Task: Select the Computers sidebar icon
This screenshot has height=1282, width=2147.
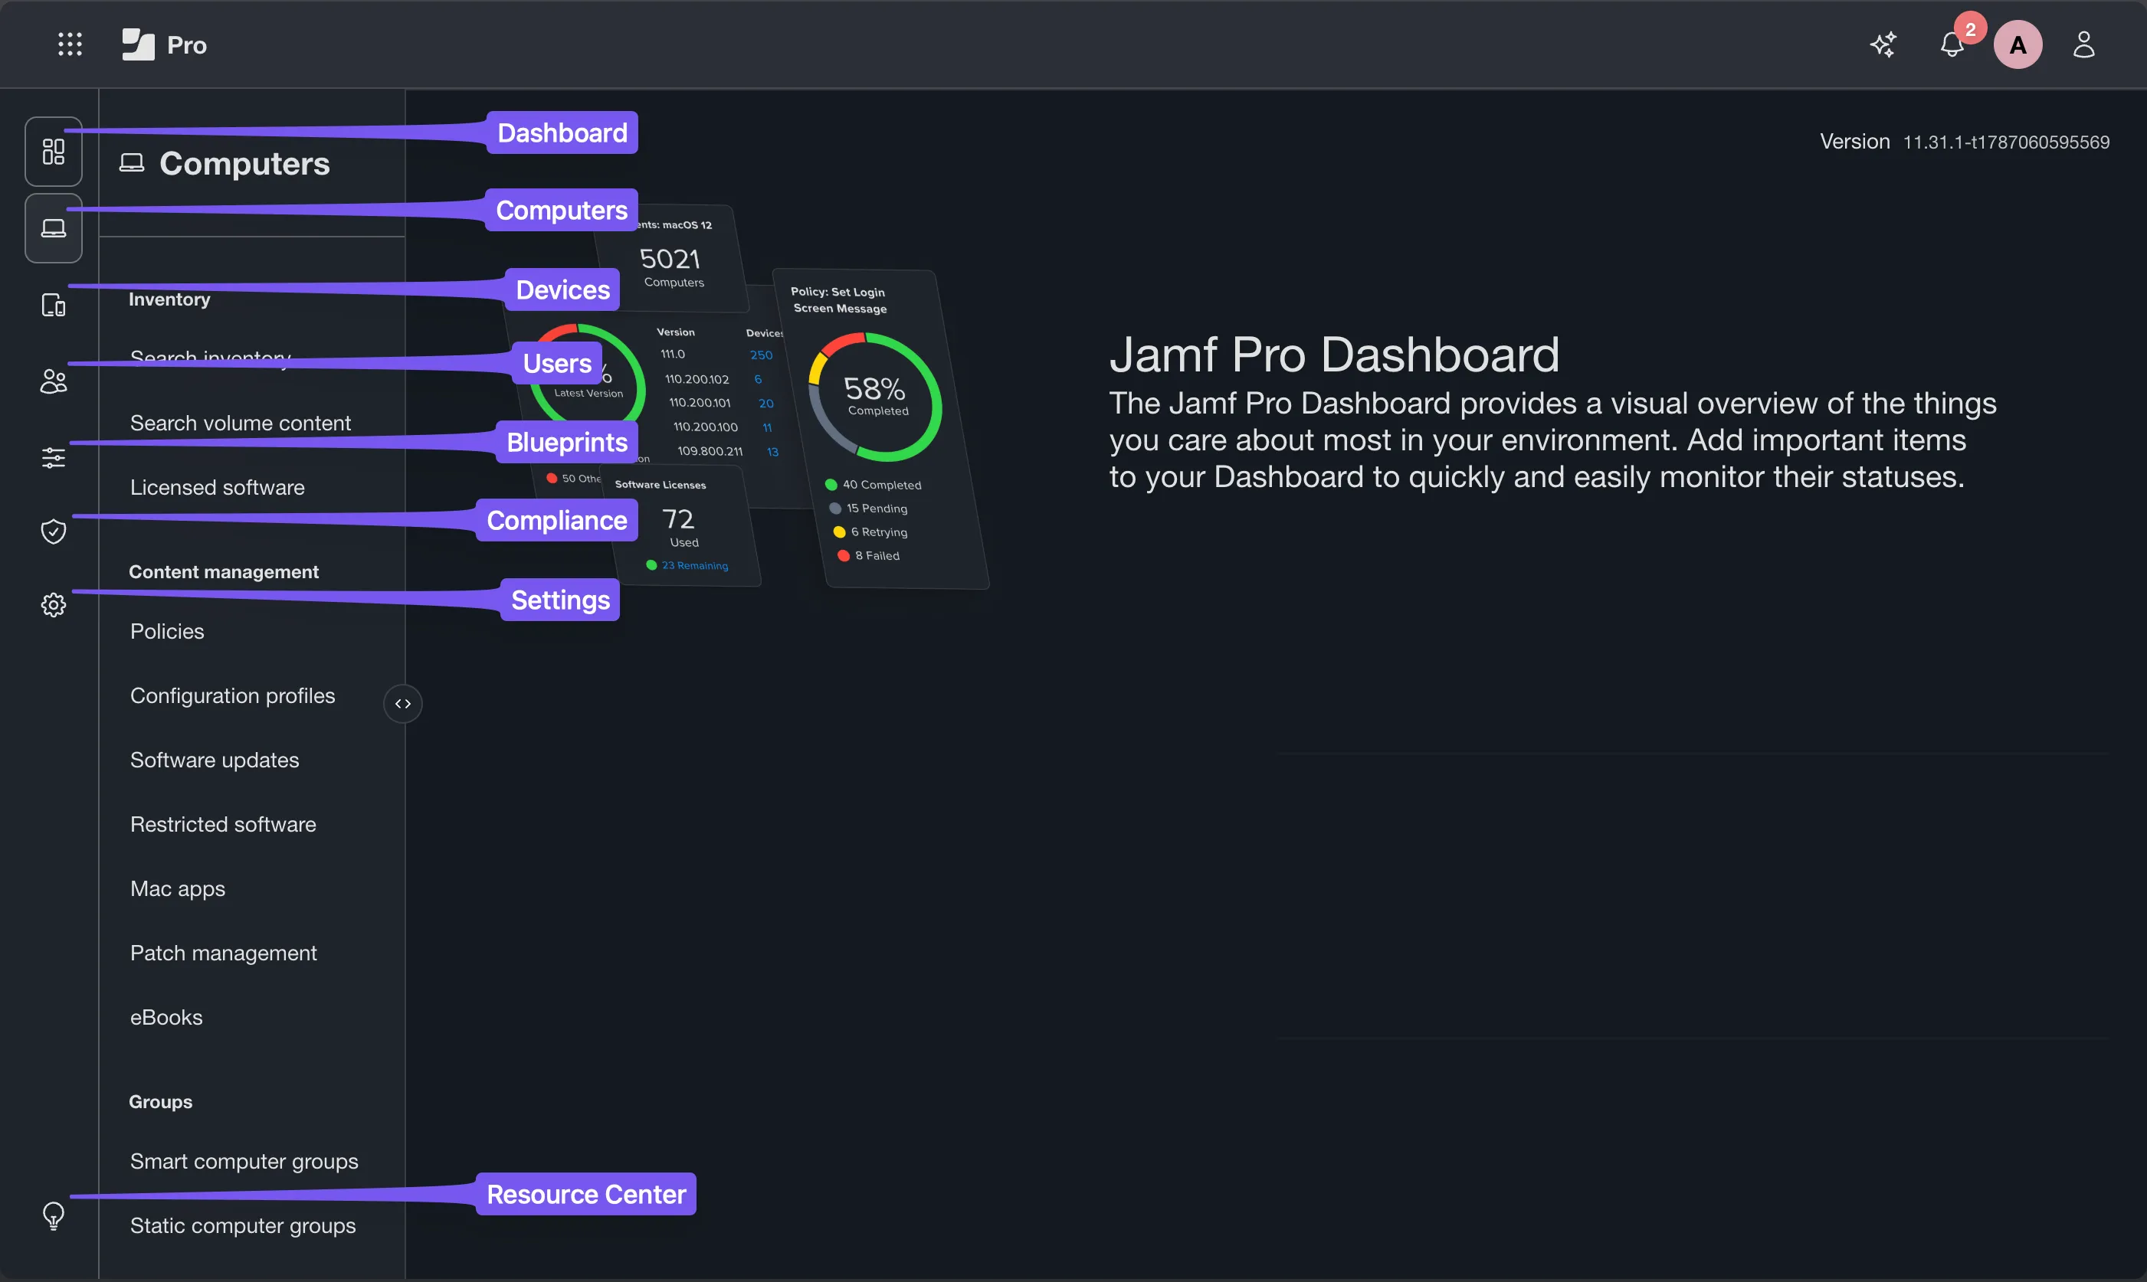Action: (x=54, y=228)
